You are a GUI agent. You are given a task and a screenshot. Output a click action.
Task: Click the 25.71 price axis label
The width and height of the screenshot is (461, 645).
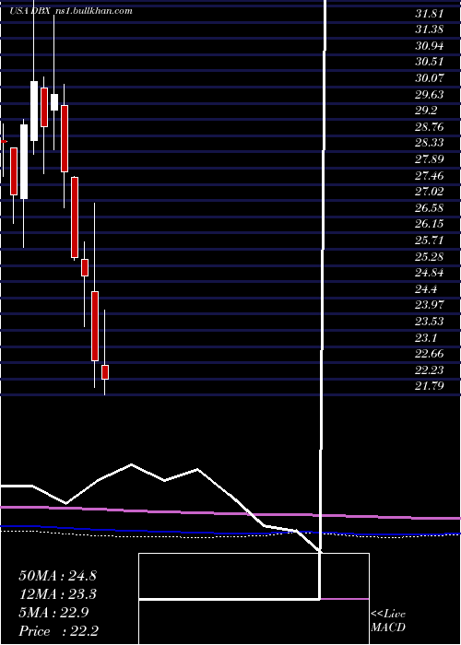(430, 240)
